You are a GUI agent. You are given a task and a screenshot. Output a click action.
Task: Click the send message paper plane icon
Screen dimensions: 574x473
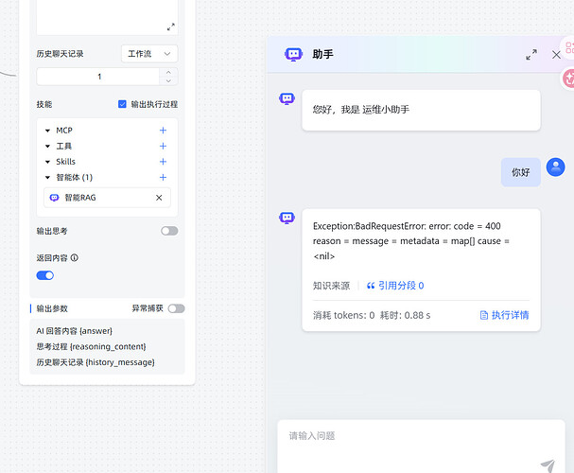[547, 464]
